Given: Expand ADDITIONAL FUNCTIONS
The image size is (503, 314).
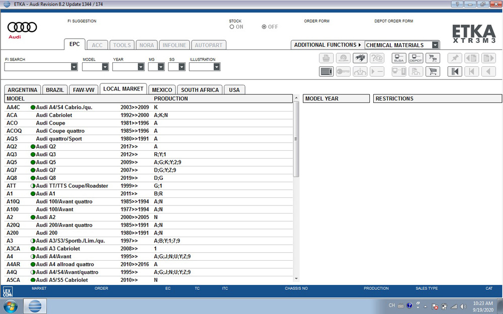Looking at the screenshot, I should click(x=327, y=45).
